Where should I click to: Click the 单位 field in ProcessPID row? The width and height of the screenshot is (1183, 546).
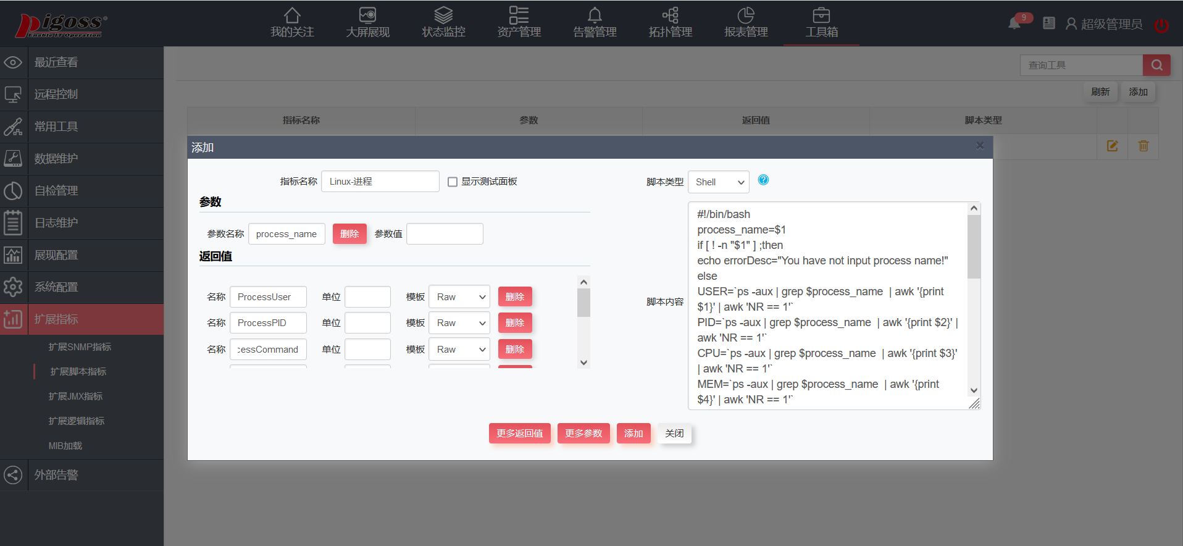tap(367, 323)
